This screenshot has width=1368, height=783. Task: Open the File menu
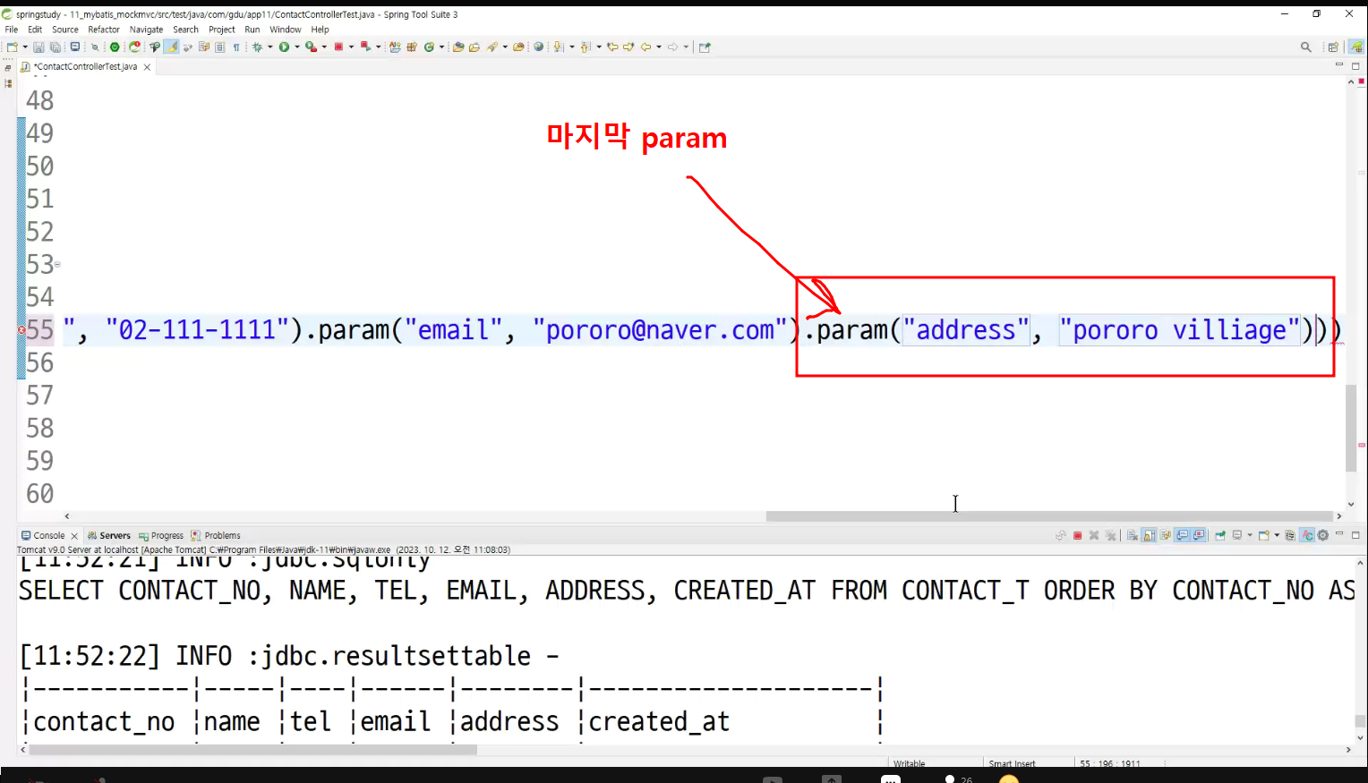point(12,30)
